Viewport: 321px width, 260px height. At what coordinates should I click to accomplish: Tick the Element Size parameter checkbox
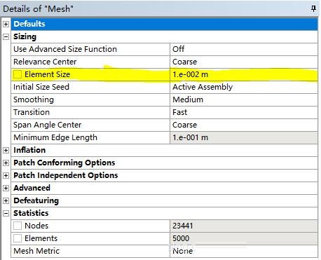tap(18, 74)
